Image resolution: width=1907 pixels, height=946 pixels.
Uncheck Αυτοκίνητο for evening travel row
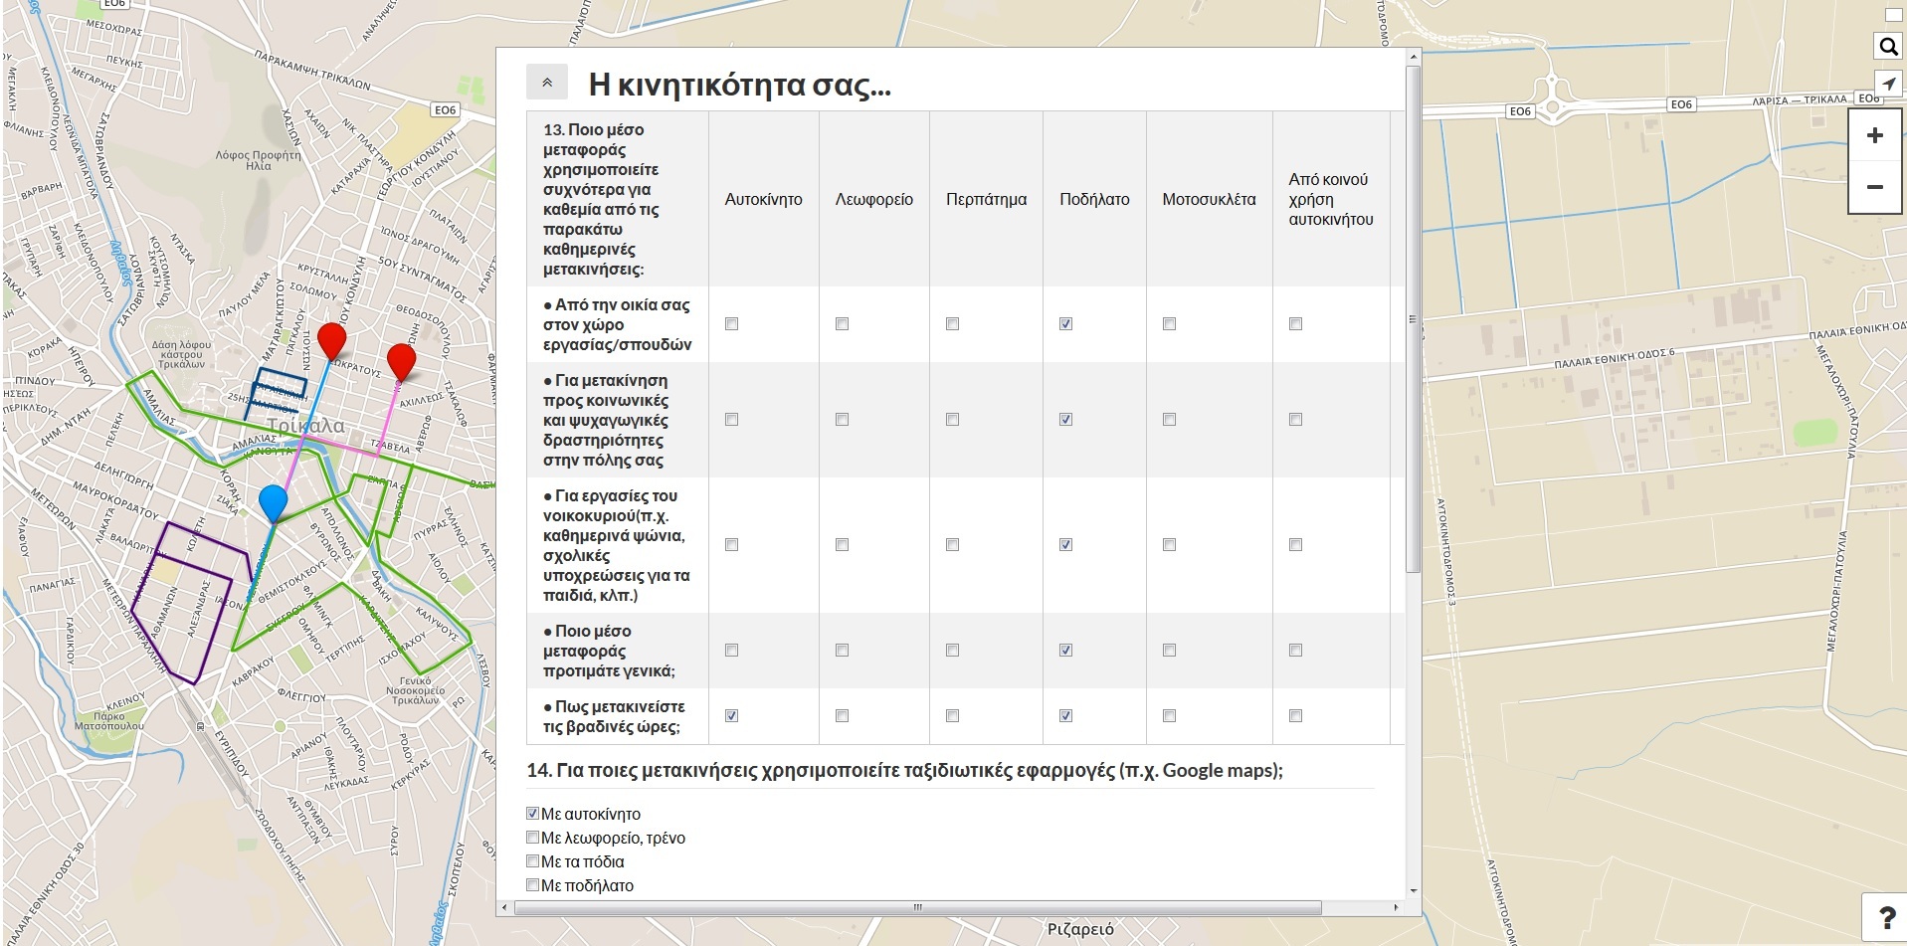point(732,716)
